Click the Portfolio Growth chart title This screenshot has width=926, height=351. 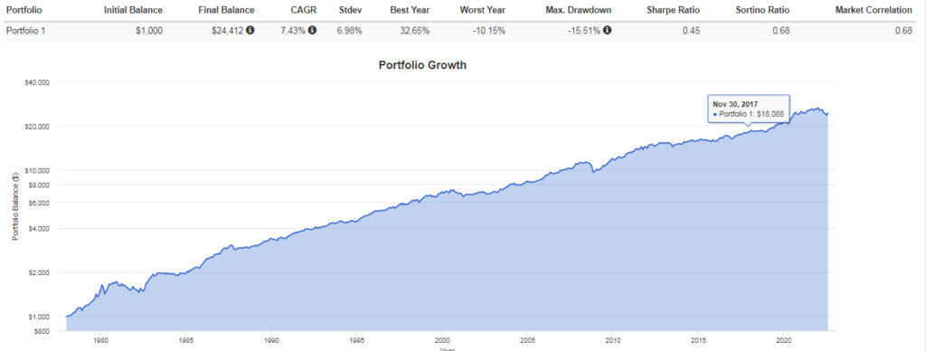[x=422, y=66]
